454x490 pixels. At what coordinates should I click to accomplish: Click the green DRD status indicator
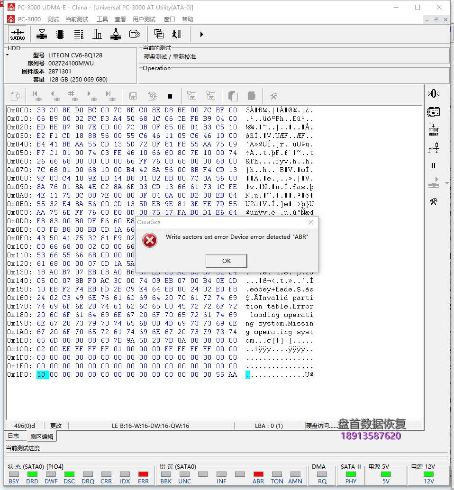[x=32, y=474]
